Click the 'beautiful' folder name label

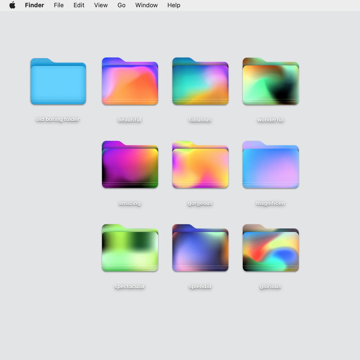[x=129, y=120]
